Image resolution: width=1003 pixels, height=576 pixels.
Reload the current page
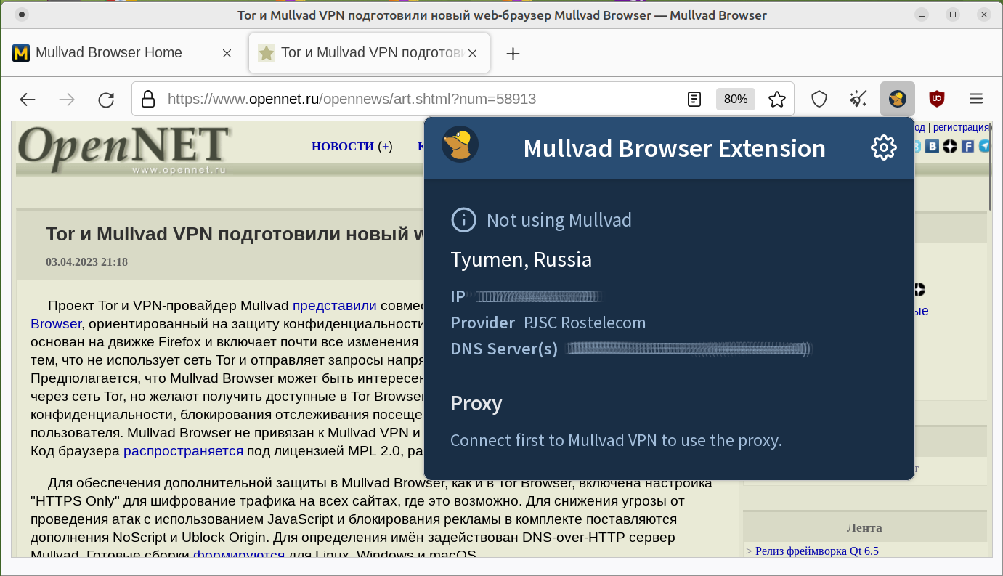point(106,99)
